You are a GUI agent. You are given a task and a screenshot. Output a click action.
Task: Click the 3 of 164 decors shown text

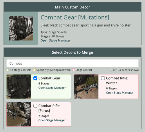tap(125, 70)
